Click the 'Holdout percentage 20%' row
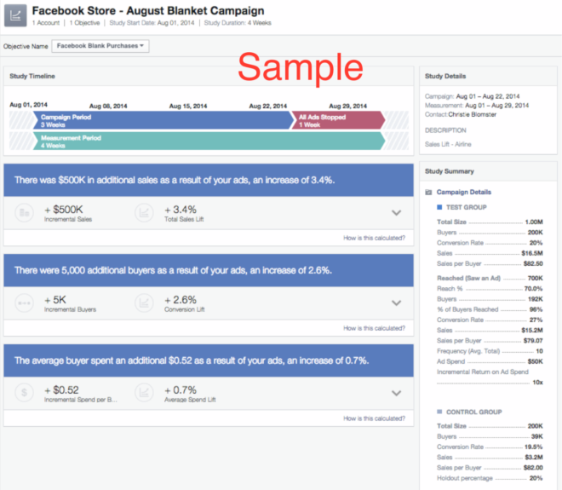 (490, 478)
